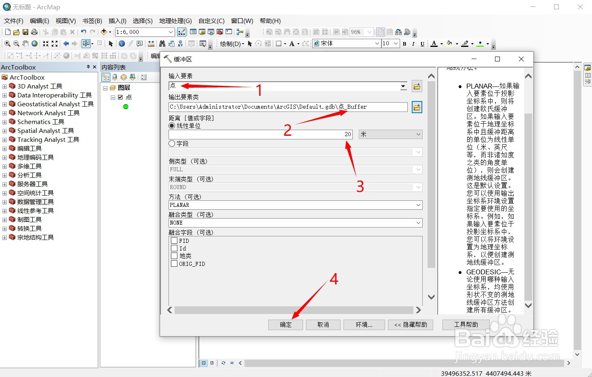Screen dimensions: 592x377
Task: Activate the Select Features tool
Action: tap(86, 44)
